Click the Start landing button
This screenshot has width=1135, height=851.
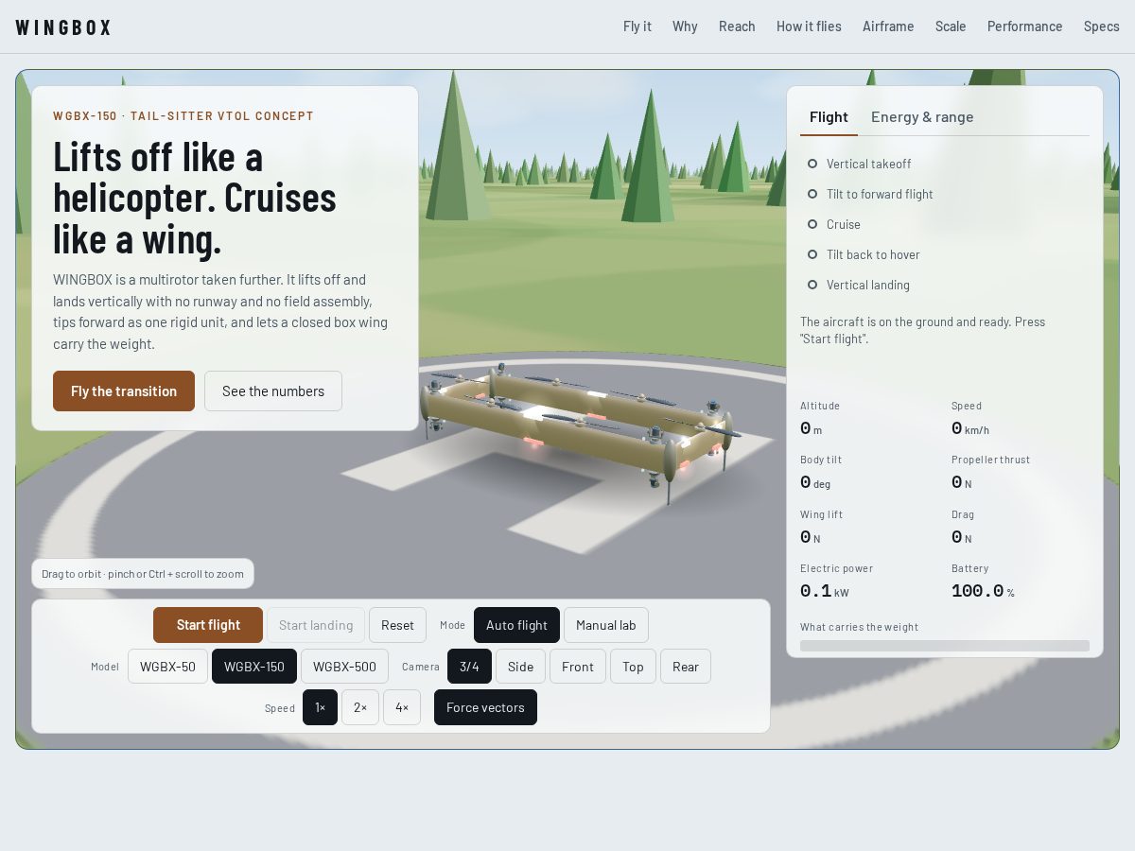coord(316,625)
